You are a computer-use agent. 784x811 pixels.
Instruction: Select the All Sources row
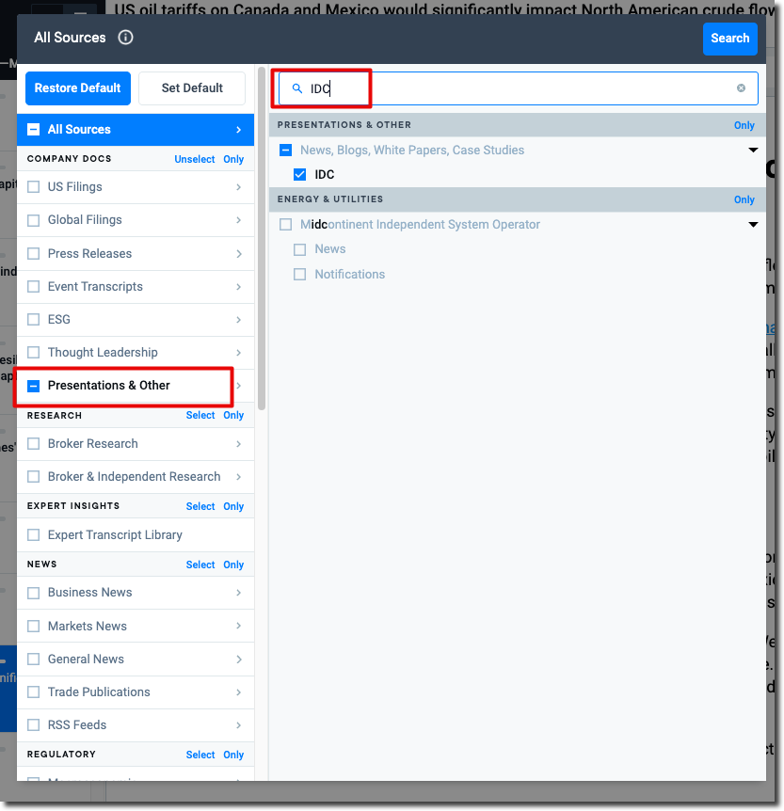pyautogui.click(x=135, y=130)
